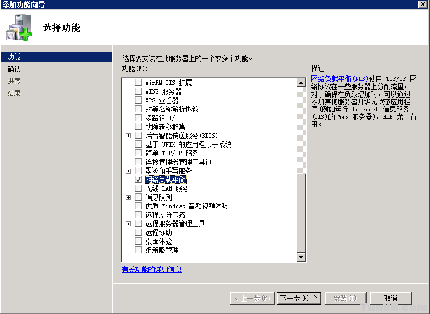Check the 远程差分压缩 checkbox
The image size is (430, 314).
(x=138, y=215)
